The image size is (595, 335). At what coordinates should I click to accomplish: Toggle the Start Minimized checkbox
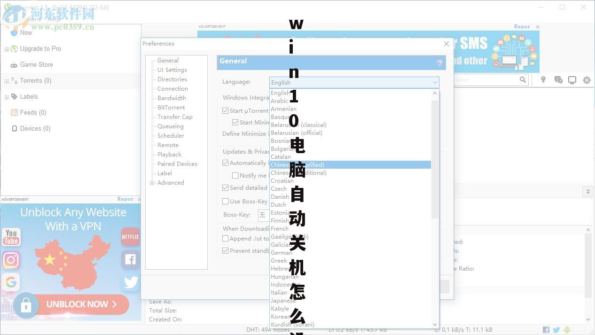235,122
